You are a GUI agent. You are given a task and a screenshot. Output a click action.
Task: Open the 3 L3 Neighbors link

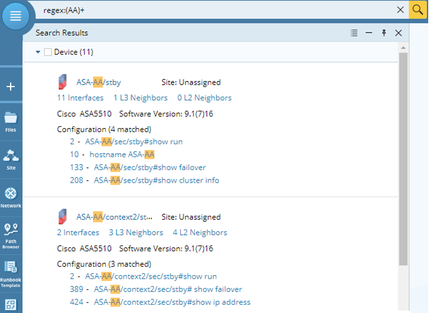click(x=136, y=232)
